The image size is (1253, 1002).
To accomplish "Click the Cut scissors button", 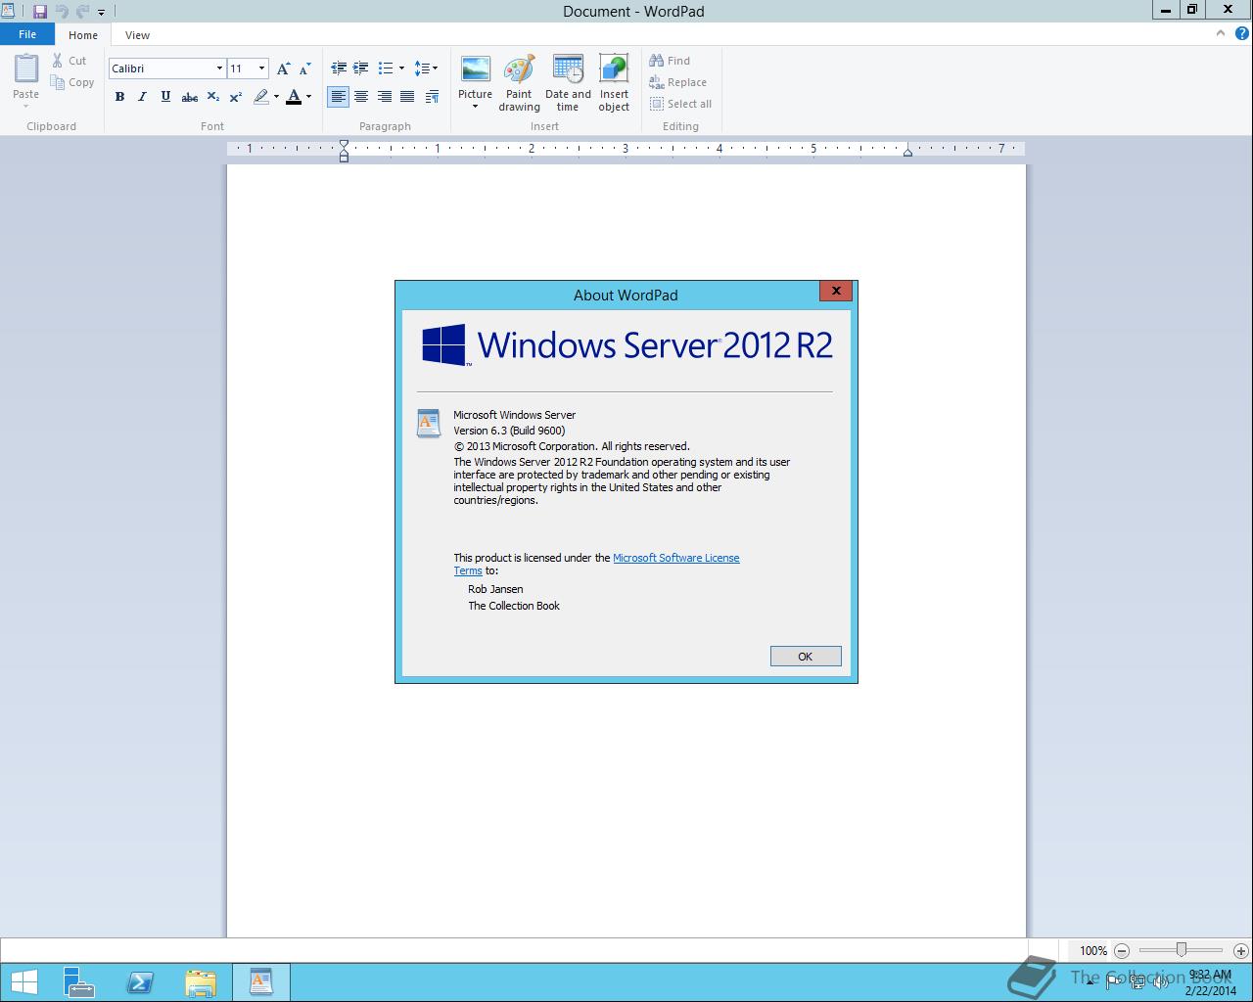I will tap(70, 61).
